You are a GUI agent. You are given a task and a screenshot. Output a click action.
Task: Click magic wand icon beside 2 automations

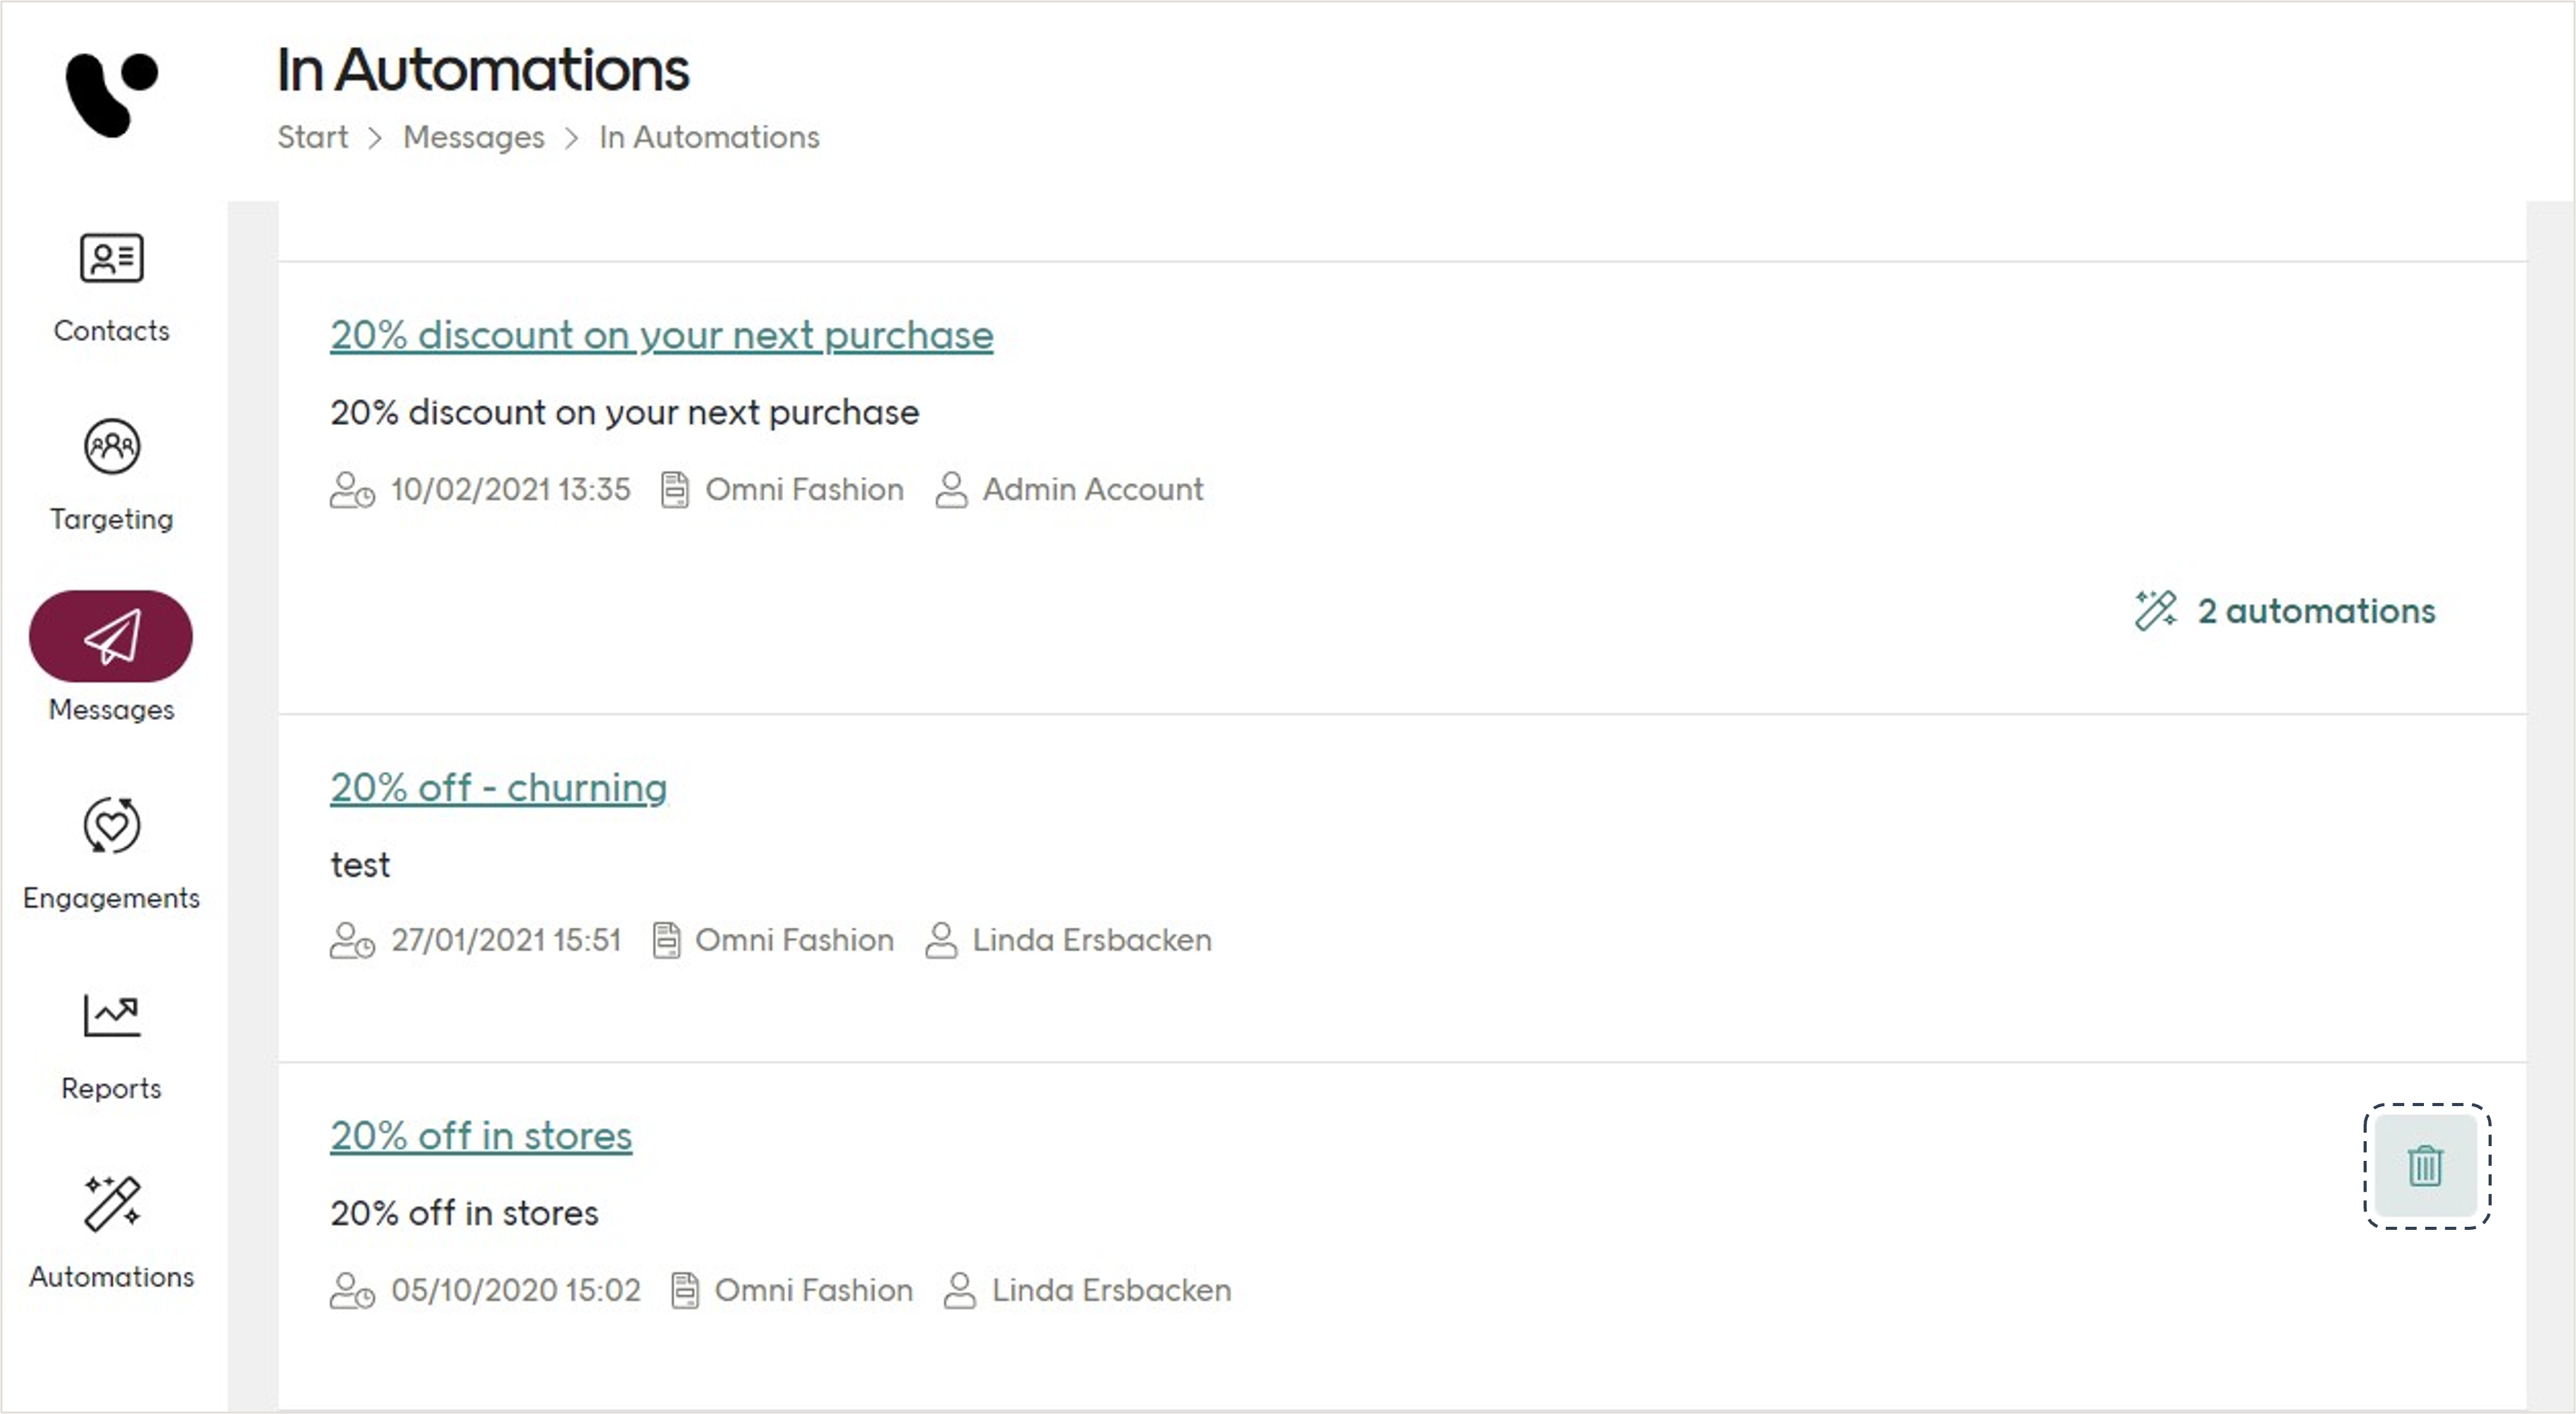2155,611
